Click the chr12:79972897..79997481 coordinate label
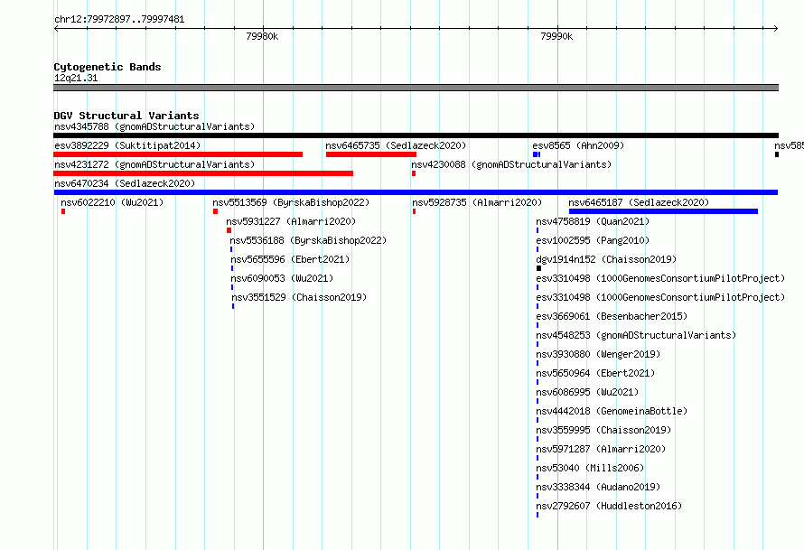The image size is (804, 550). [x=119, y=19]
